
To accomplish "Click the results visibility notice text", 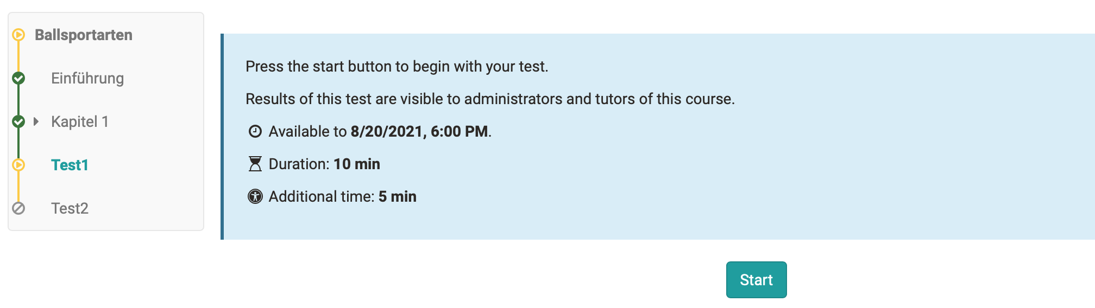I will (489, 99).
